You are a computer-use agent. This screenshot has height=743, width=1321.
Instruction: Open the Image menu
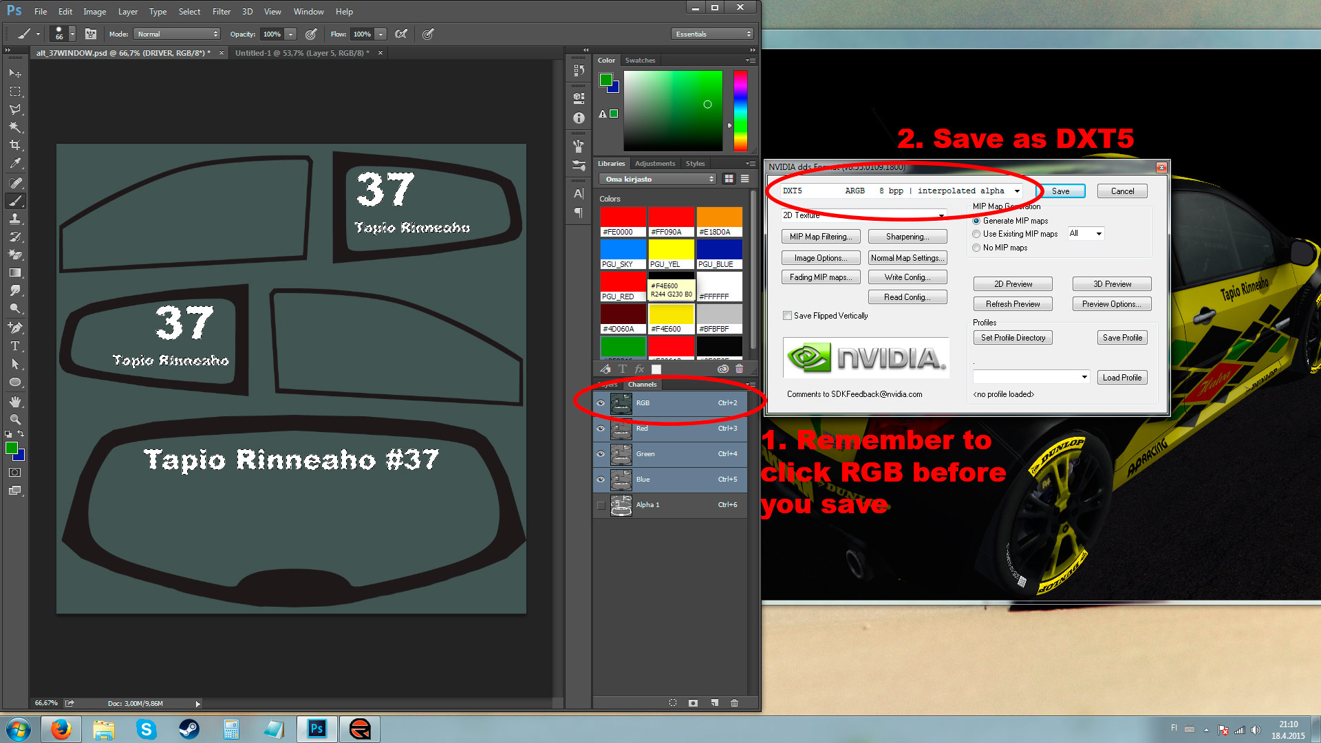(95, 12)
